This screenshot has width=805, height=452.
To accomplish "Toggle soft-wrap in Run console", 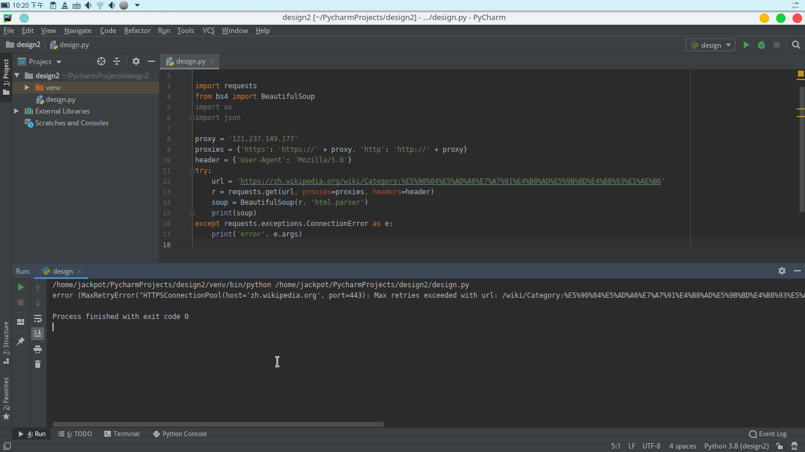I will coord(38,318).
